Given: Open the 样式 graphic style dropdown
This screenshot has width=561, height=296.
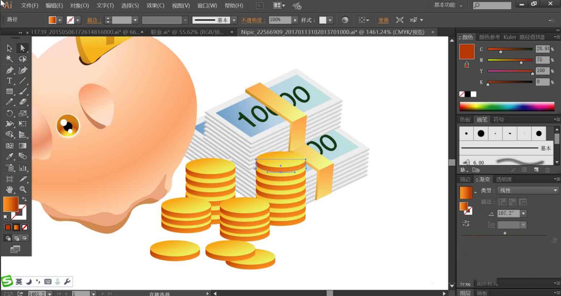Looking at the screenshot, I should click(x=330, y=20).
